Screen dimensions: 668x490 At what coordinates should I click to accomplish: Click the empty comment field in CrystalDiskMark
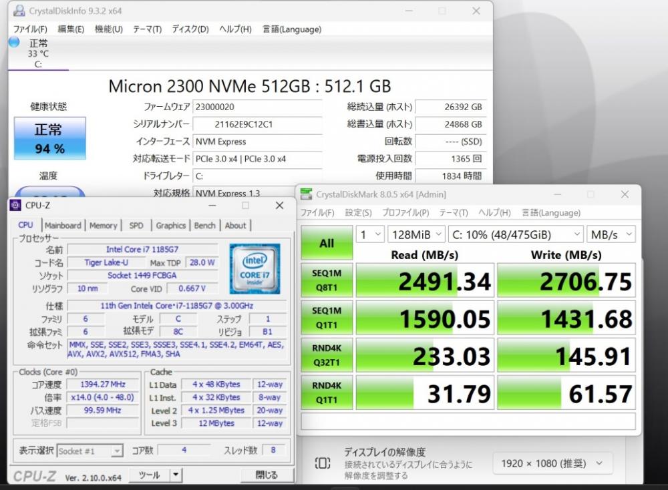(468, 421)
